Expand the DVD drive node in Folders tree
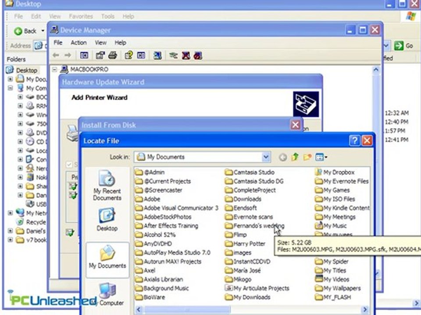The image size is (421, 315). (20, 133)
